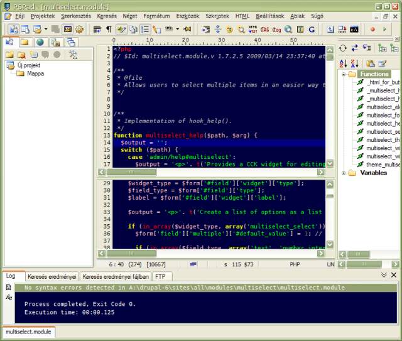Toggle the Log window button
The width and height of the screenshot is (402, 341).
click(68, 30)
